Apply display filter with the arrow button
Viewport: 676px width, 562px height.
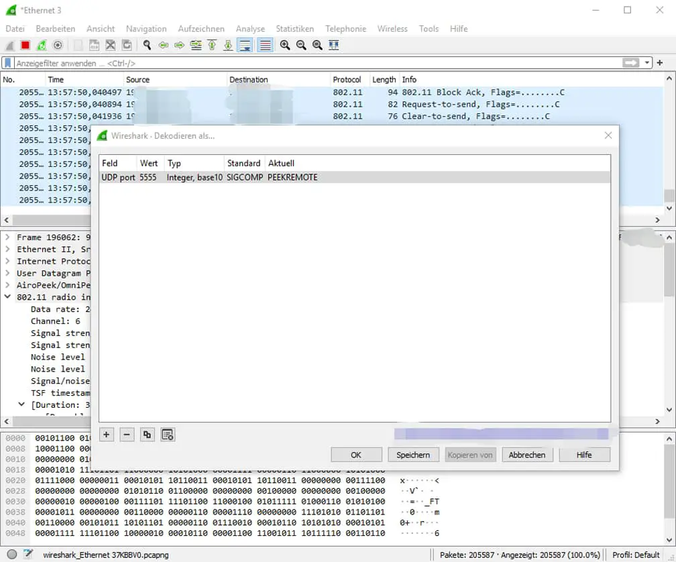[630, 63]
